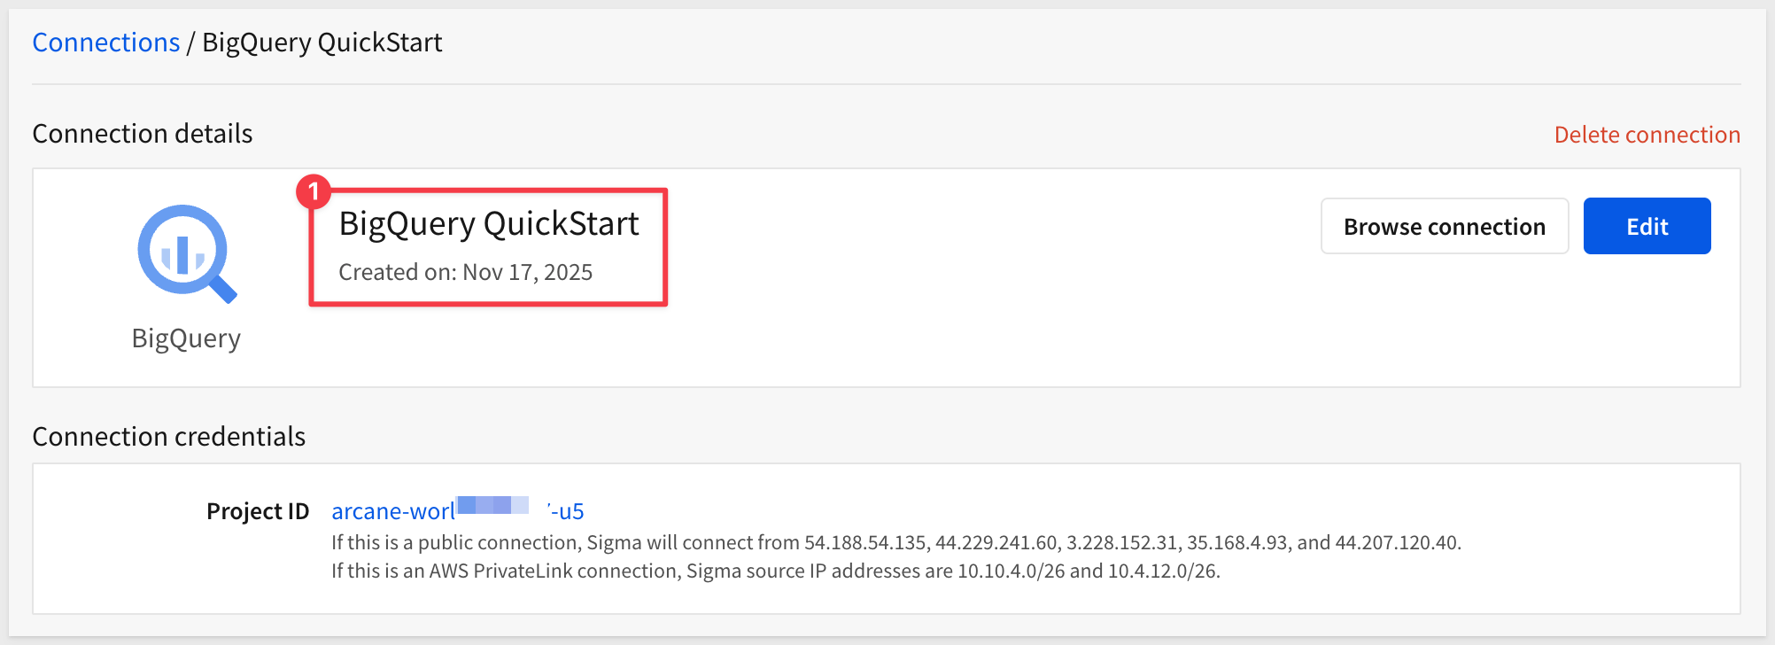This screenshot has height=645, width=1775.
Task: Click the Project ID label
Action: [258, 511]
